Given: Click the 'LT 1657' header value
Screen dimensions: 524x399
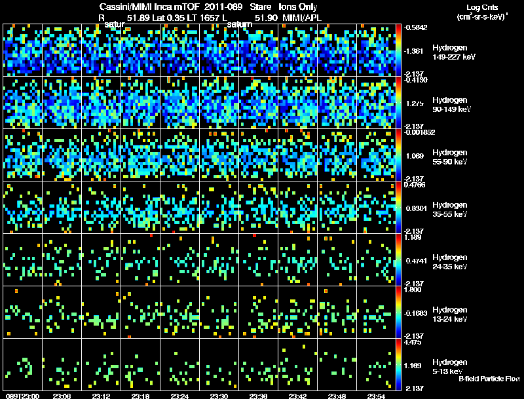Looking at the screenshot, I should [203, 18].
